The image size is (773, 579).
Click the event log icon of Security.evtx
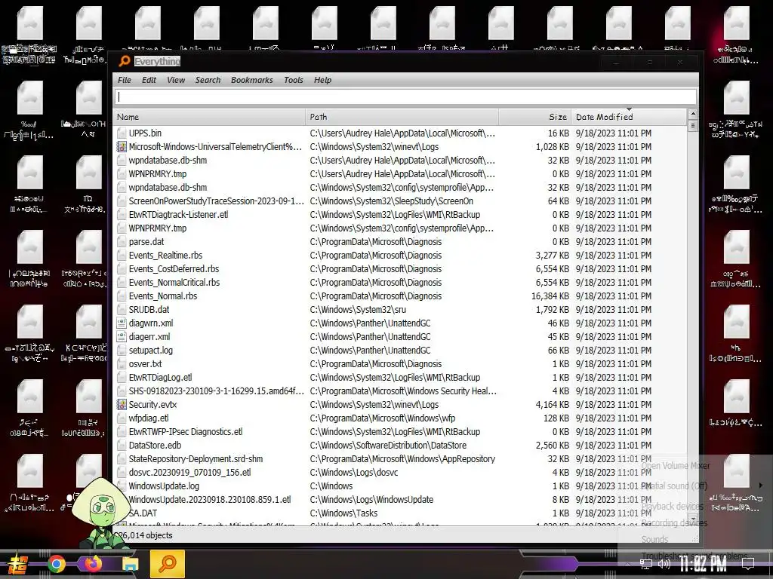pyautogui.click(x=122, y=405)
